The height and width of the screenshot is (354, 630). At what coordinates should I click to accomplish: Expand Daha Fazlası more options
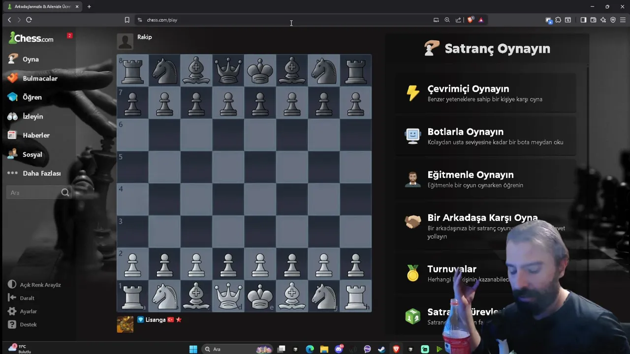pos(34,173)
